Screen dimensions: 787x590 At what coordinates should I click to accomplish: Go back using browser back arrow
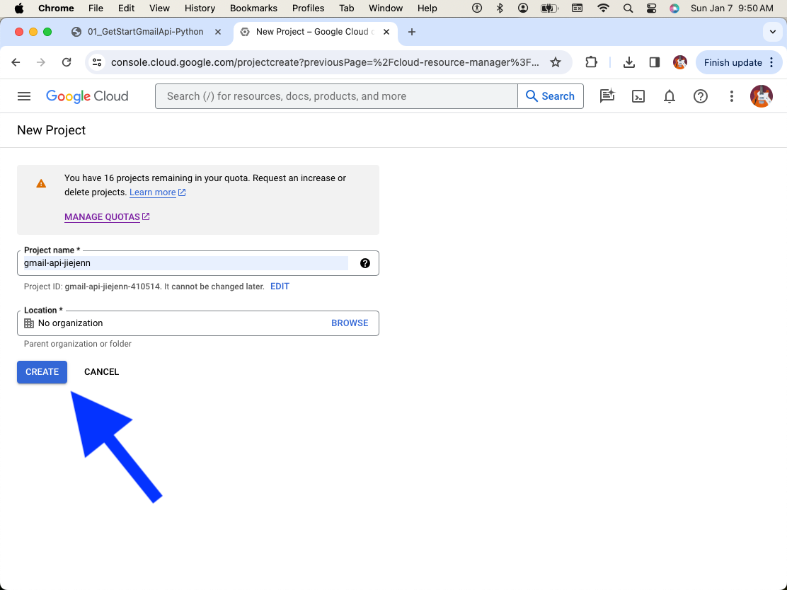[x=16, y=62]
